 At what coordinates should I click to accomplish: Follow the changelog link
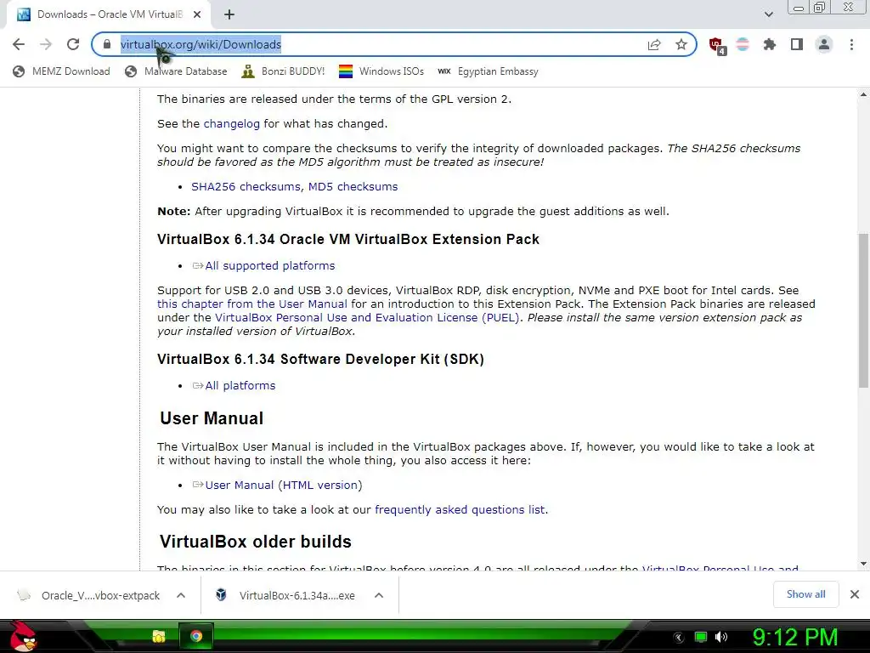coord(231,124)
